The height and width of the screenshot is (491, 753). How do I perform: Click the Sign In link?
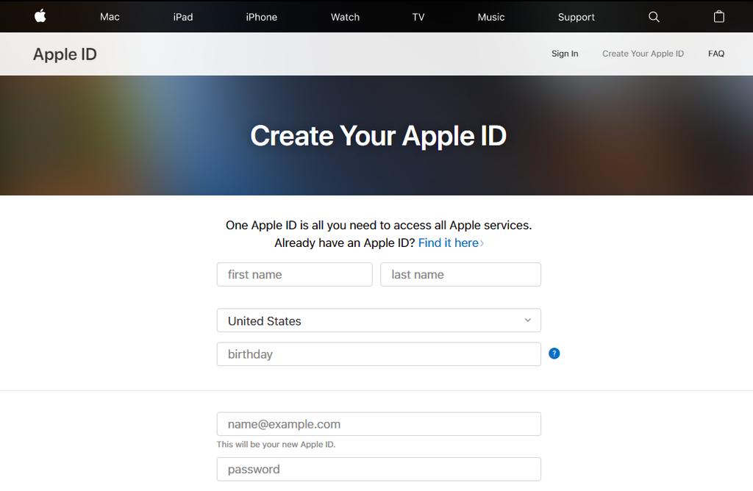pyautogui.click(x=565, y=54)
